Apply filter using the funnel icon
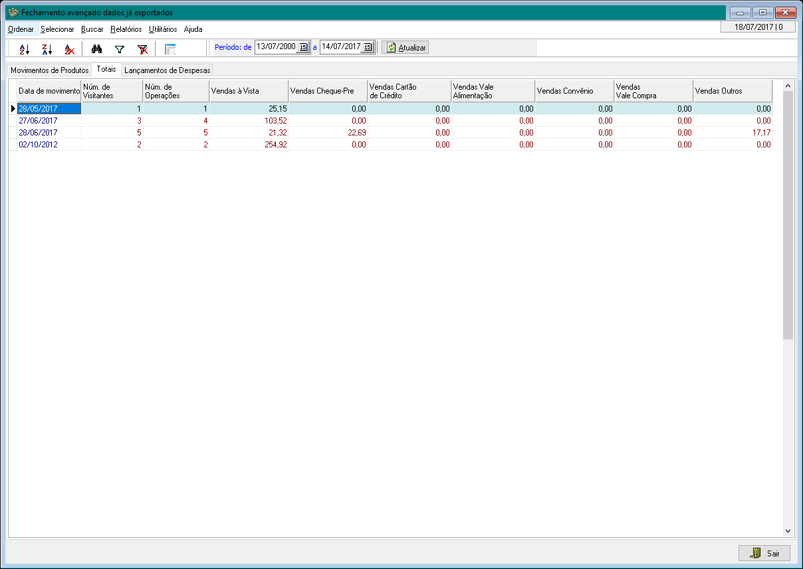Screen dimensions: 803x569 [x=120, y=48]
